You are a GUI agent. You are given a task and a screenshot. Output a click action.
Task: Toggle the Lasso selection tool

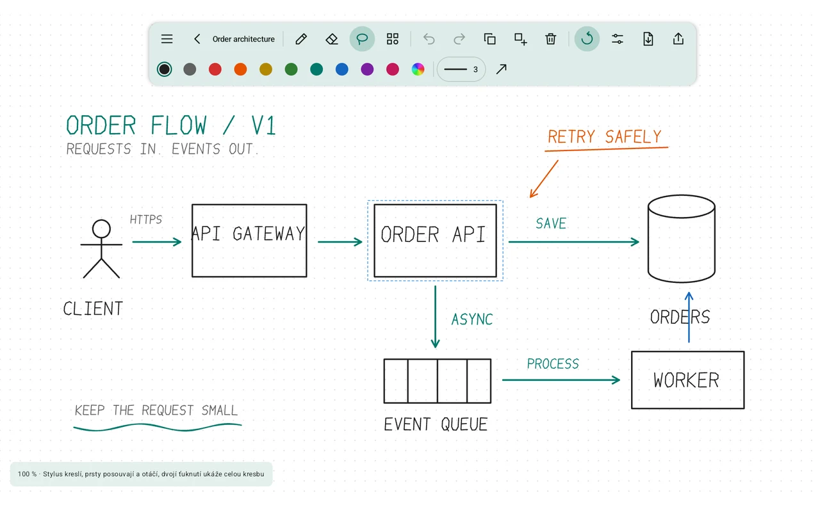(x=362, y=39)
